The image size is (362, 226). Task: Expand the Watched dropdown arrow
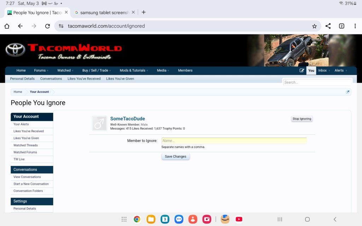tap(72, 71)
